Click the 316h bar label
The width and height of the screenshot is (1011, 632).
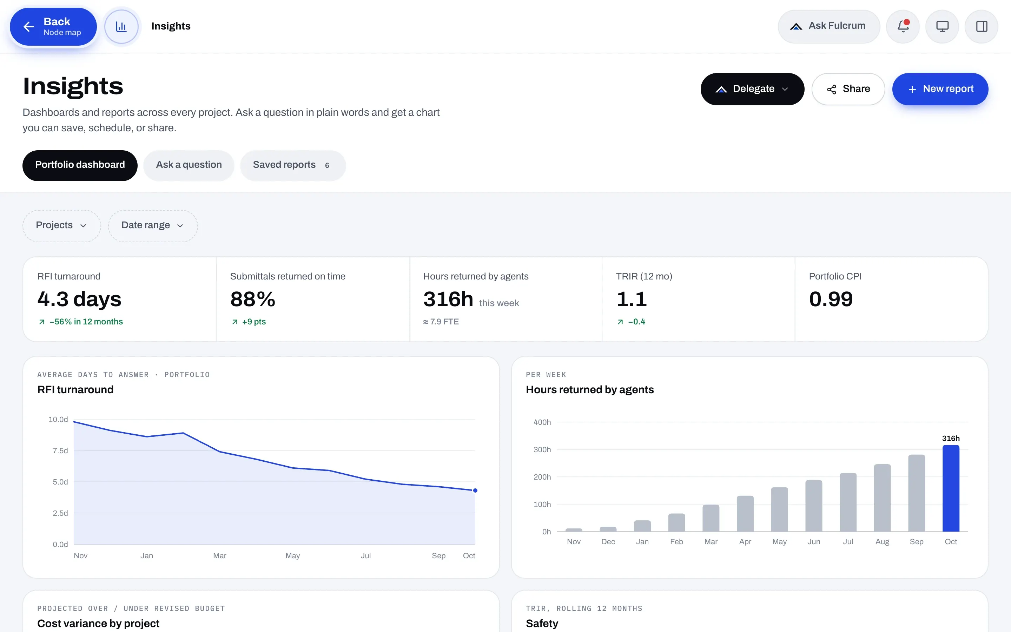(951, 439)
